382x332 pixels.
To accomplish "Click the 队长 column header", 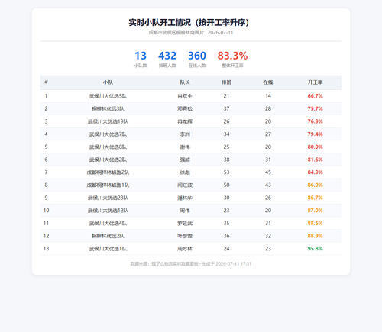I will [185, 82].
